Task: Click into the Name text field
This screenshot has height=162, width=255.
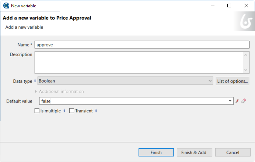Action: (x=142, y=44)
